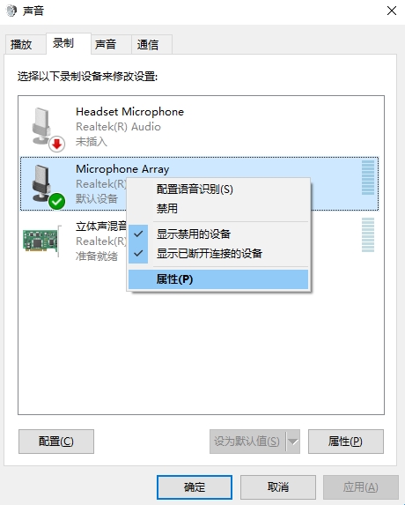The width and height of the screenshot is (405, 505).
Task: Click the 取消 button
Action: coord(278,487)
